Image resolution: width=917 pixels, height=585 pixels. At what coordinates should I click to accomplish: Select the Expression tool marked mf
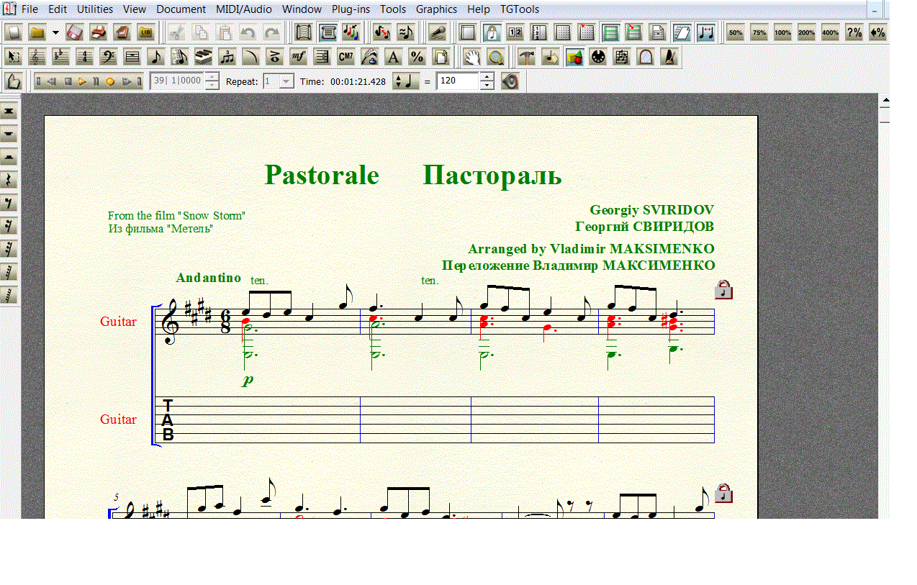point(298,57)
